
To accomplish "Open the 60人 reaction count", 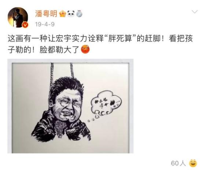I will coord(178,163).
